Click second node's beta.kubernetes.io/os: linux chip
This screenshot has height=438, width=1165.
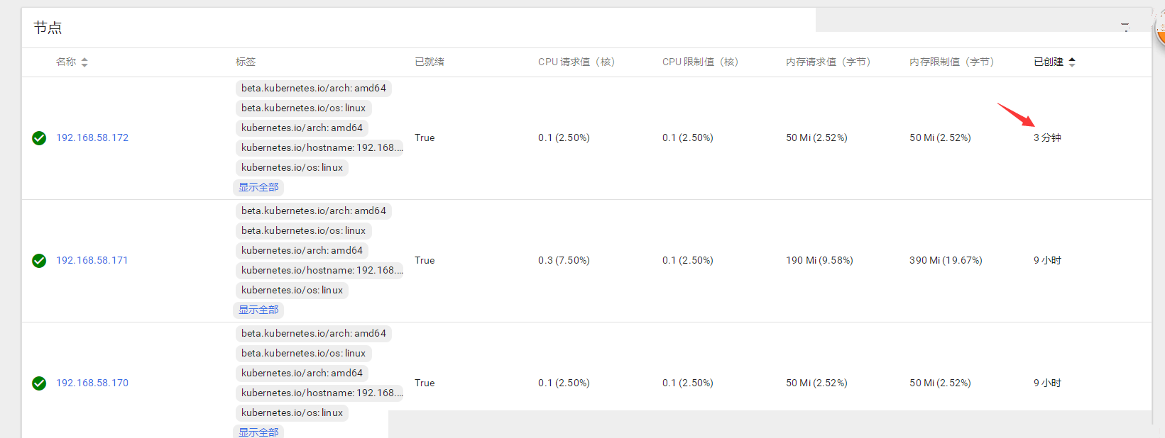pos(303,231)
